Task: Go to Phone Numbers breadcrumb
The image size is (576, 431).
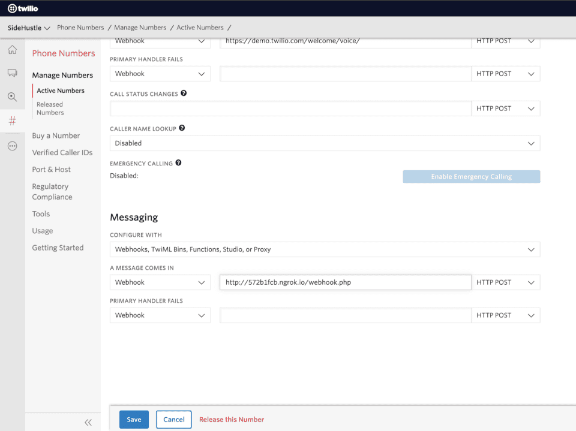Action: point(80,28)
